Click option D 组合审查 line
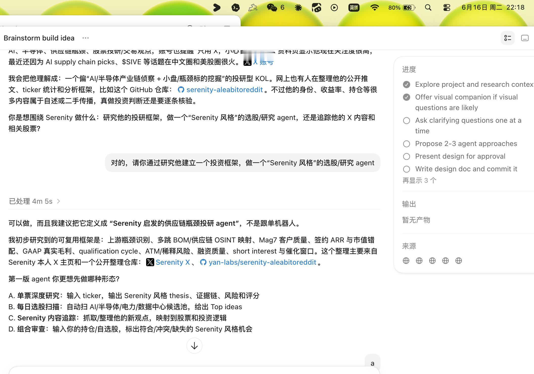This screenshot has width=534, height=374. point(130,329)
